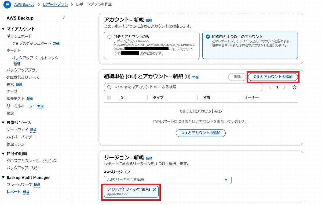Click 情報 link beside リージョン - 新規
Screen dimensions: 322x205
tap(149, 158)
